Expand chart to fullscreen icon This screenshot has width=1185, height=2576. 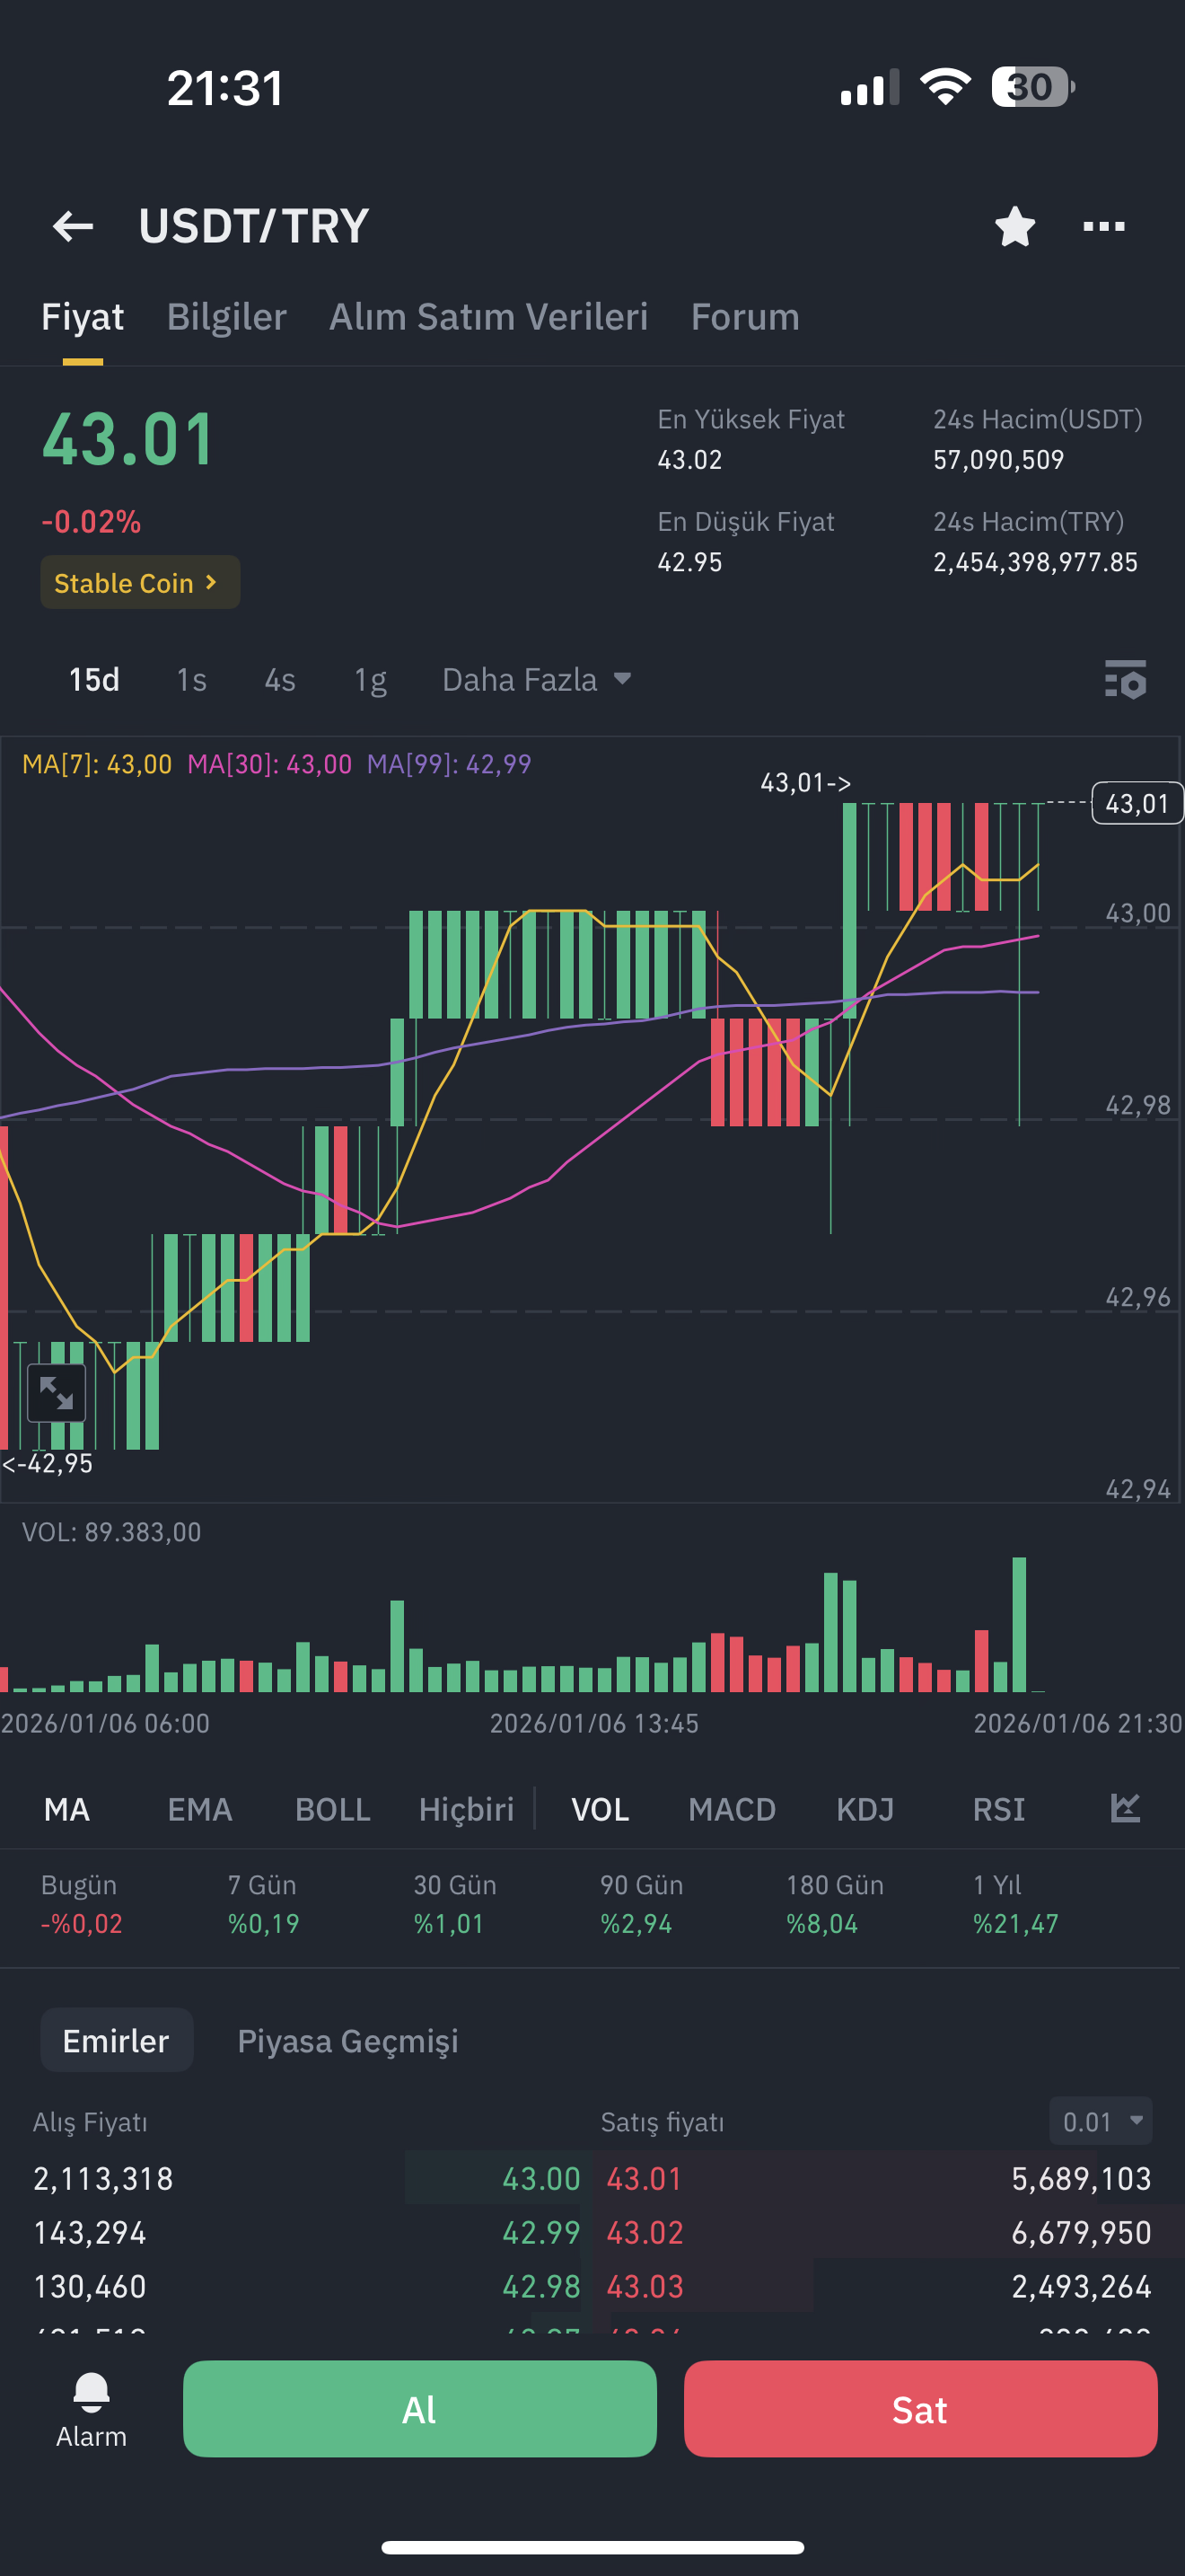57,1392
